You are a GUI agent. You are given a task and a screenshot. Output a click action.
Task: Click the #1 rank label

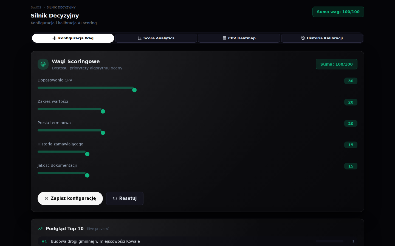pyautogui.click(x=44, y=241)
